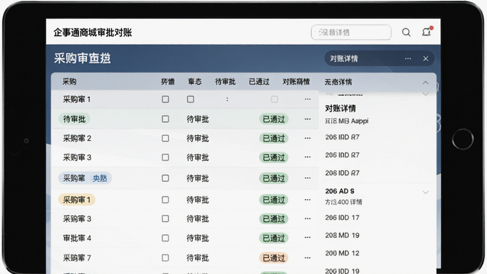Tick checkbox in green 待审批 row
This screenshot has width=487, height=274.
[166, 119]
